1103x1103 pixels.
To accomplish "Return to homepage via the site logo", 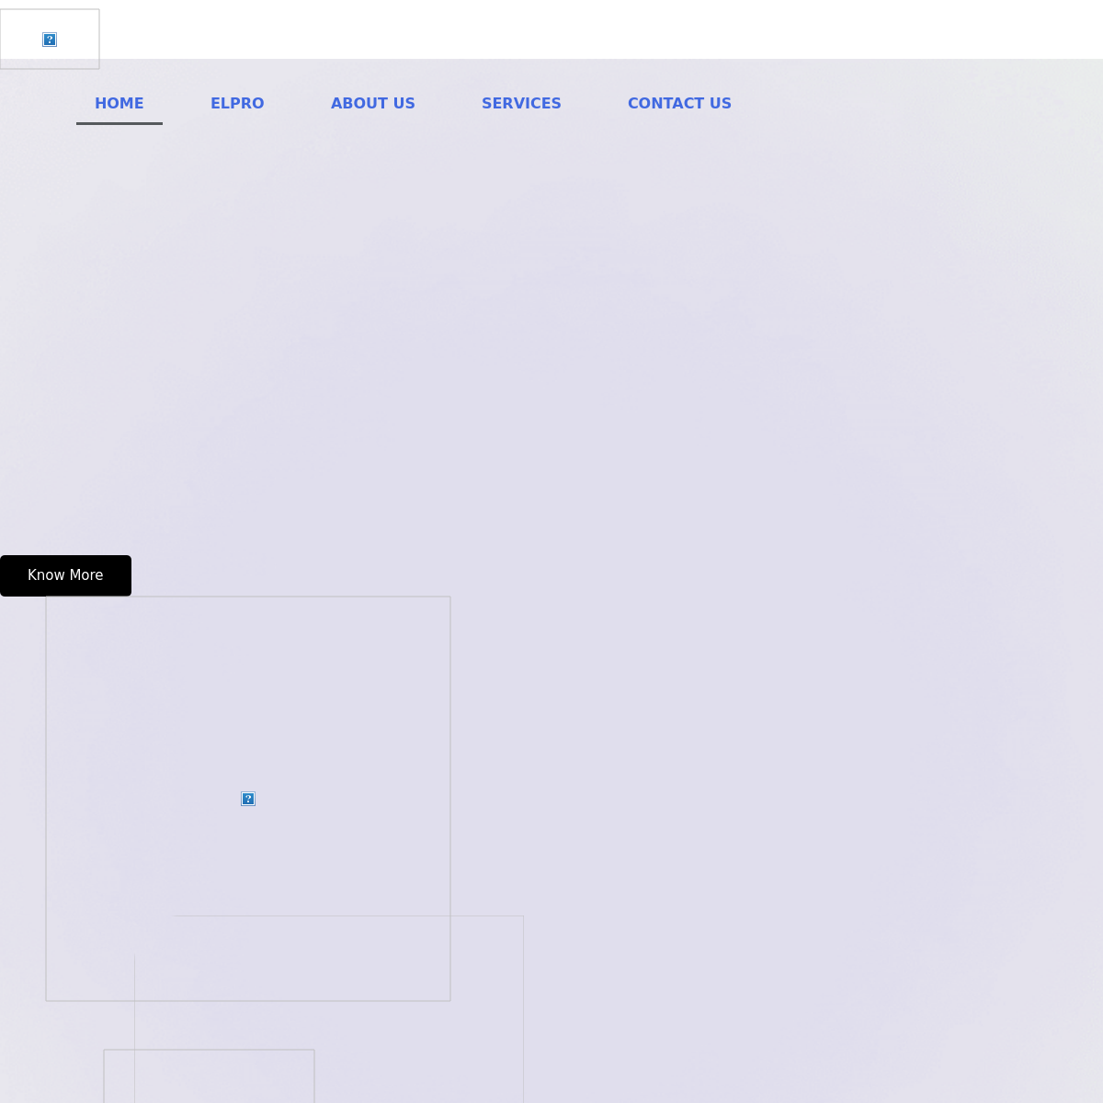I will click(x=50, y=40).
